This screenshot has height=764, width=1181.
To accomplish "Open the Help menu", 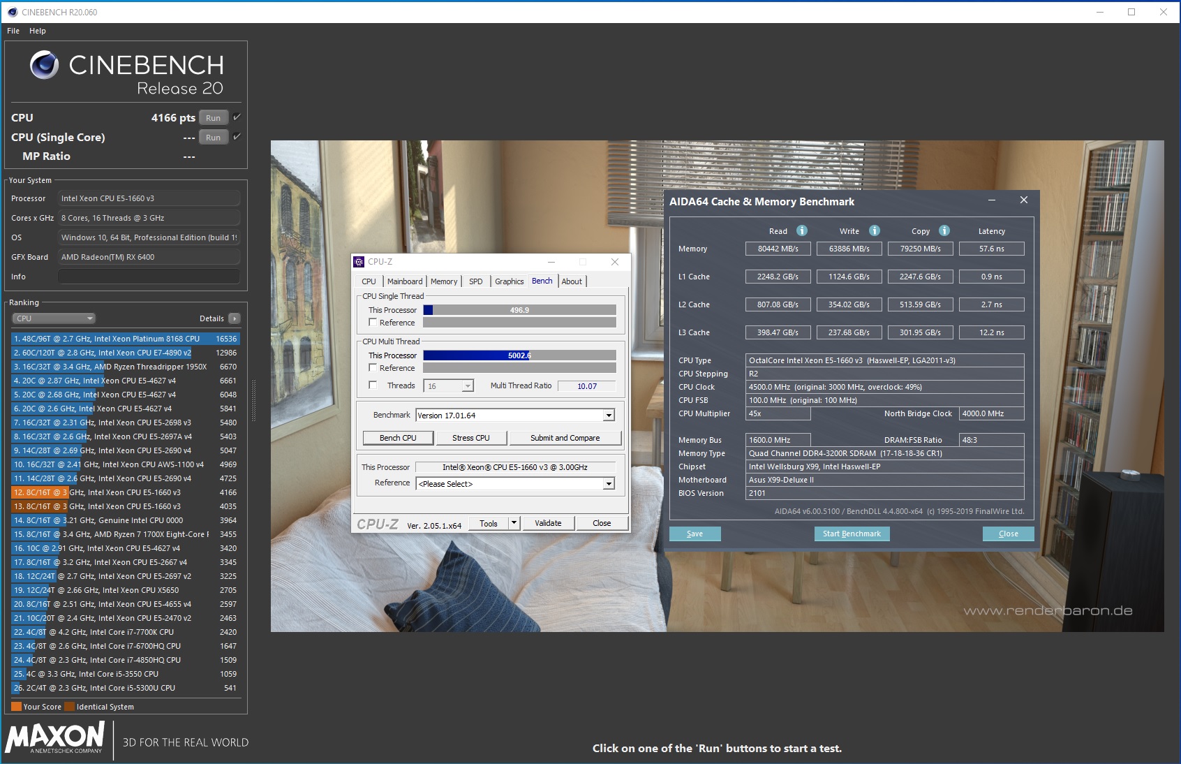I will [x=38, y=31].
